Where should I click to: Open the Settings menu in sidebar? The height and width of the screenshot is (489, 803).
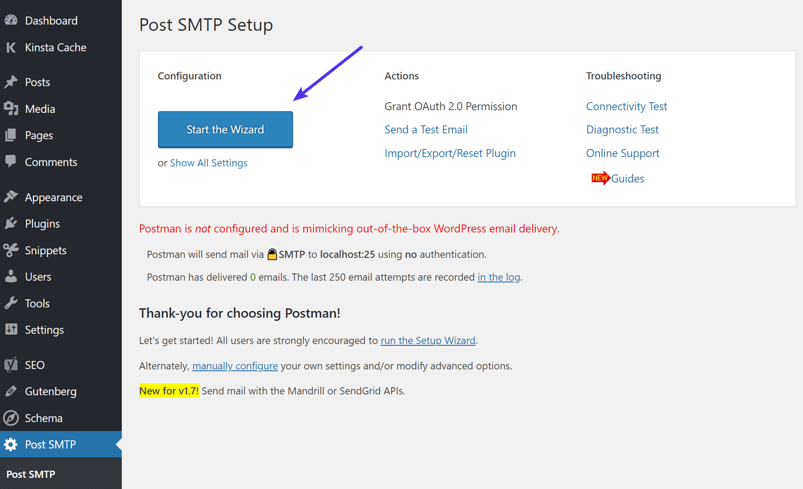pyautogui.click(x=44, y=330)
